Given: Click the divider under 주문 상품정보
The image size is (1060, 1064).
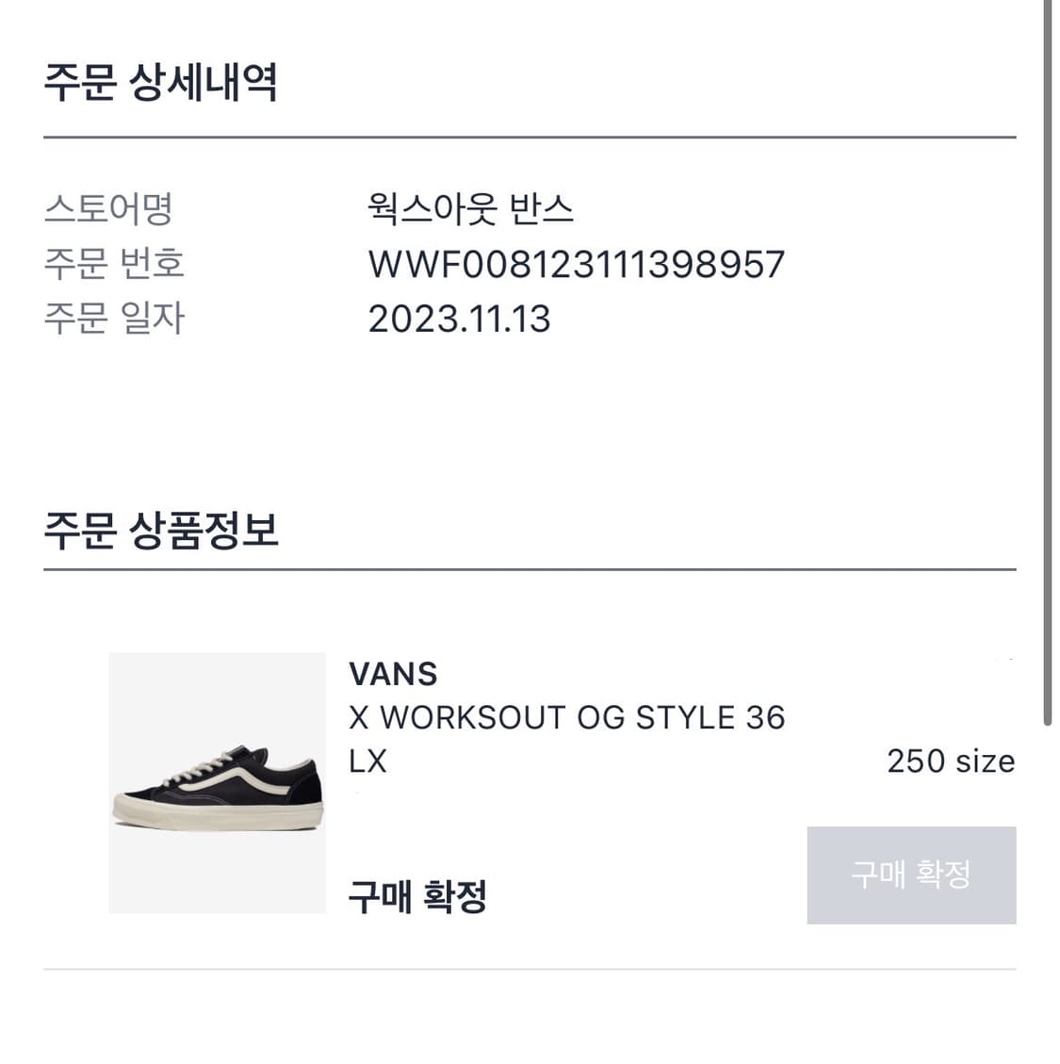Looking at the screenshot, I should click(530, 569).
